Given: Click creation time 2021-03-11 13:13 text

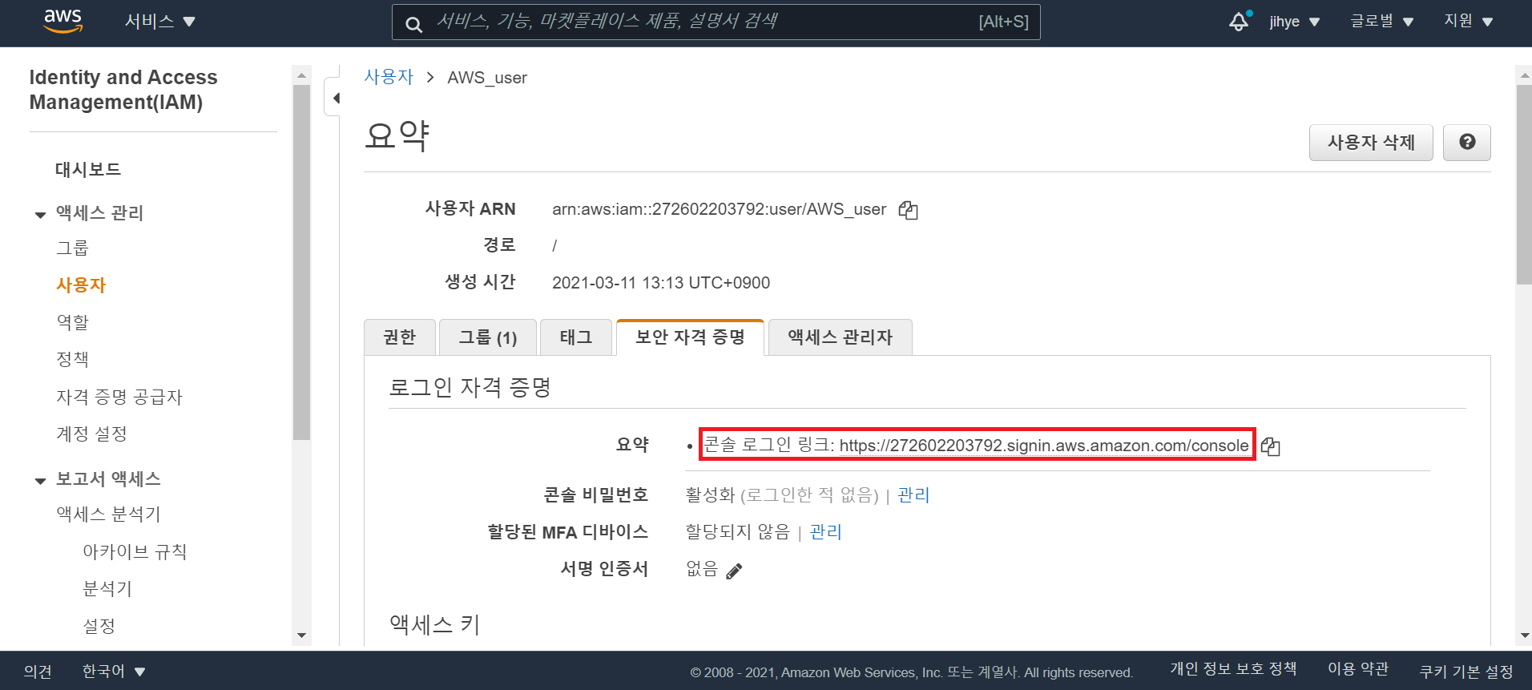Looking at the screenshot, I should [661, 283].
